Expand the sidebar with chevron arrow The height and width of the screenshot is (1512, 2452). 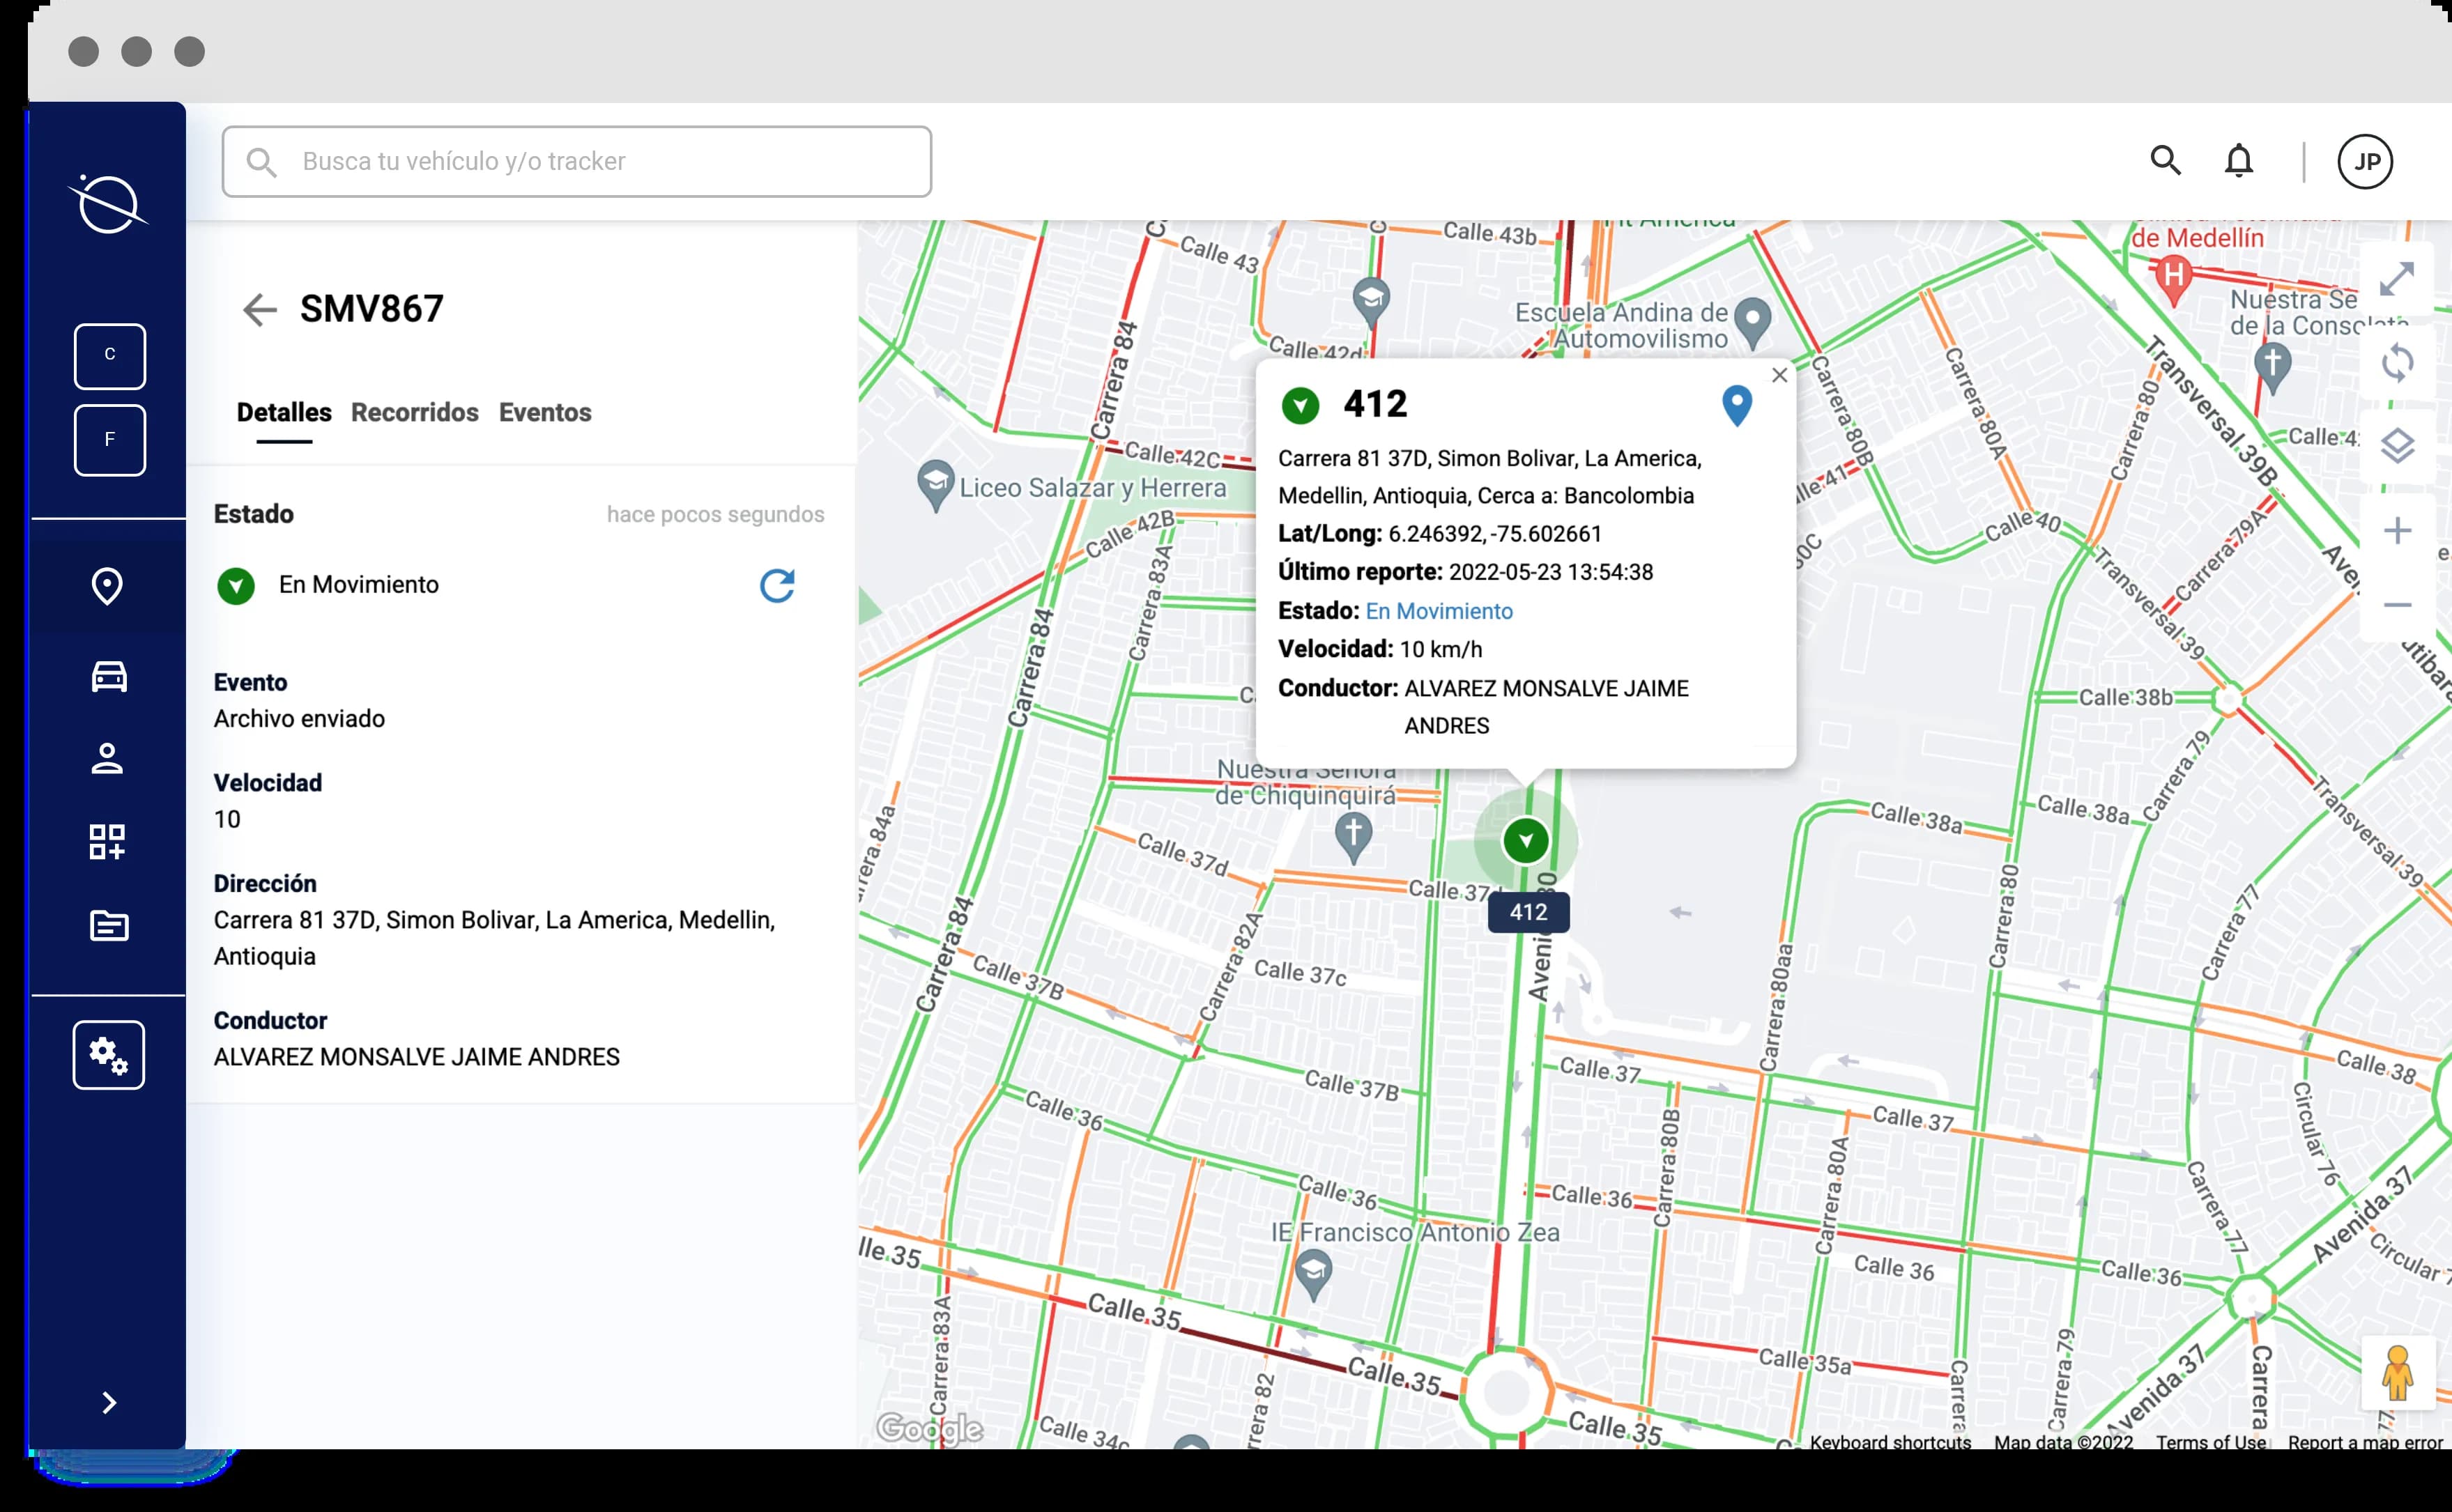pyautogui.click(x=110, y=1403)
